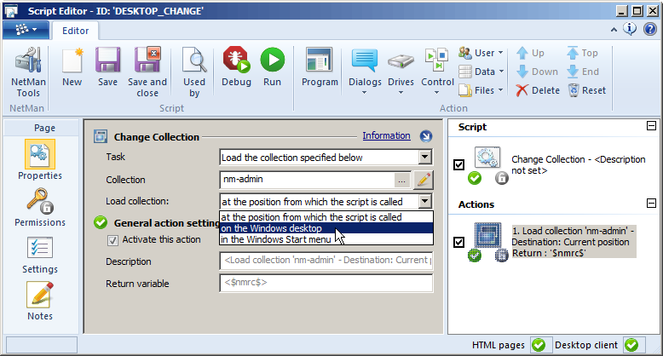
Task: Move action to End
Action: coord(583,72)
